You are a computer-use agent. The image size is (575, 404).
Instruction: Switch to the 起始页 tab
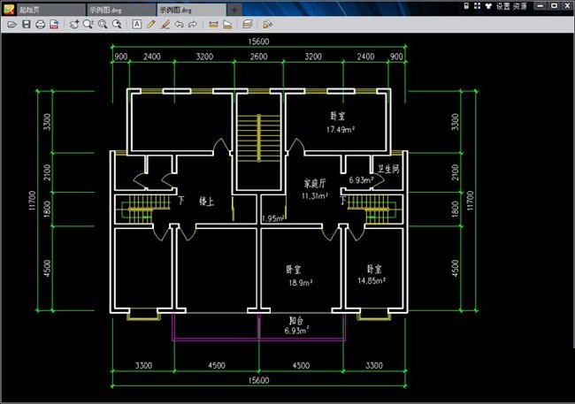tap(37, 7)
